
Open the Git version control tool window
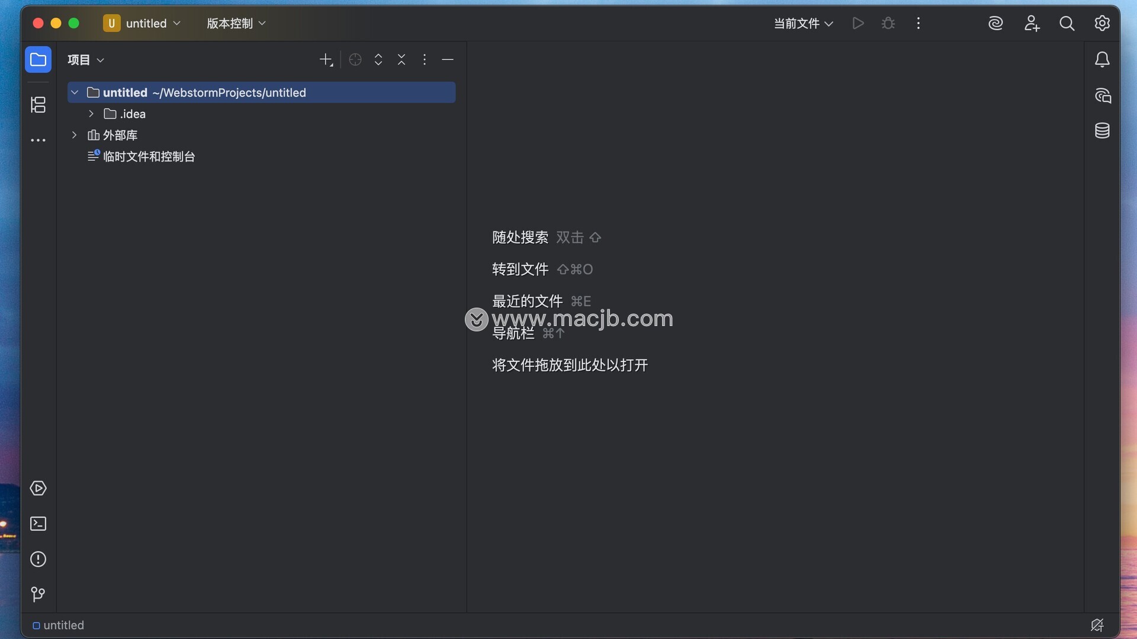[x=38, y=594]
